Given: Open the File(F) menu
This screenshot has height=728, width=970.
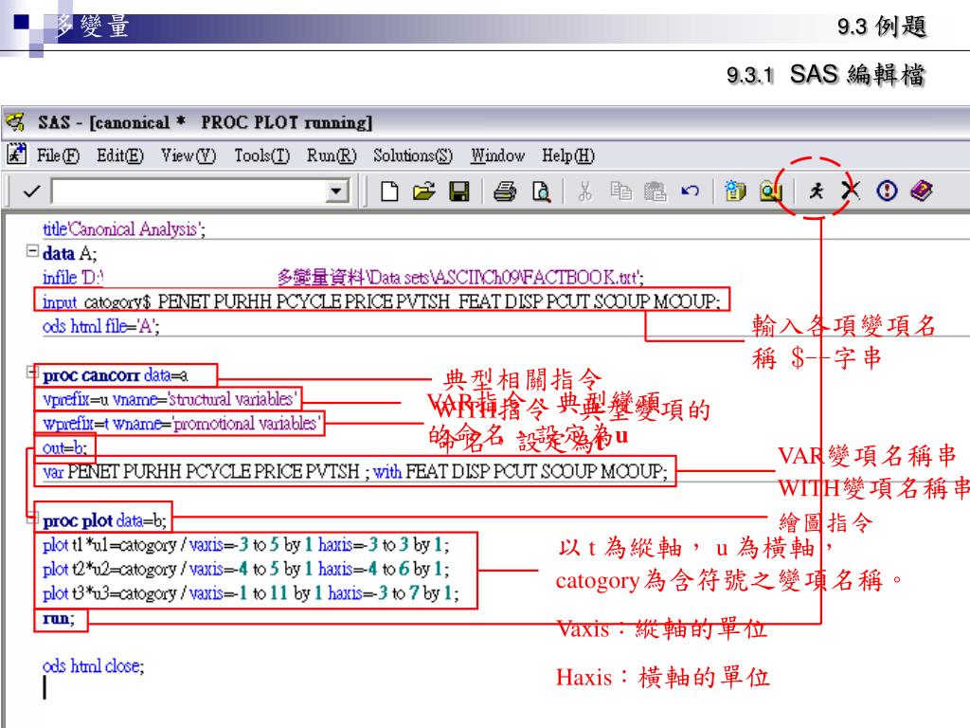Looking at the screenshot, I should point(58,155).
